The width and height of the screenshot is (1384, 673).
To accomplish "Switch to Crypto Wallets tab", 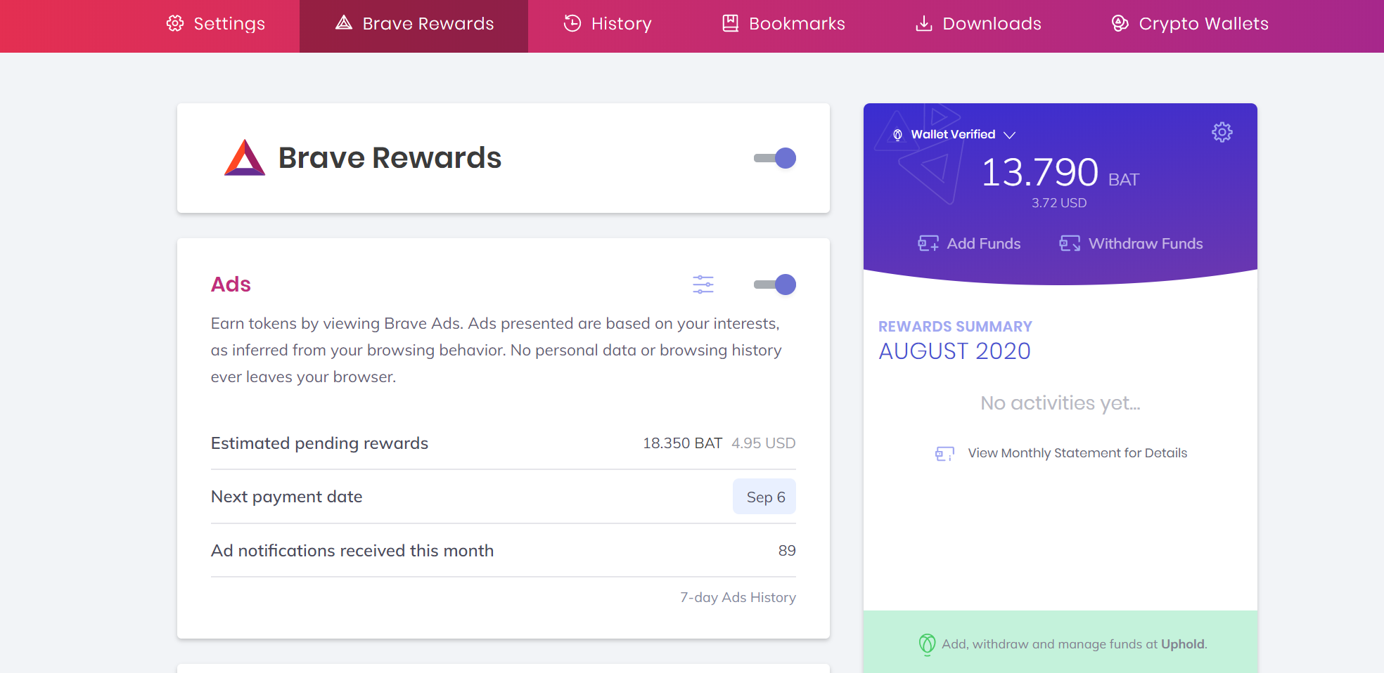I will point(1190,24).
